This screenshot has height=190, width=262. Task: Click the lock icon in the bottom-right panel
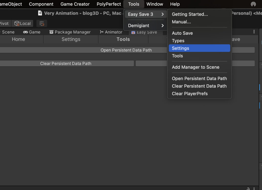(x=248, y=188)
